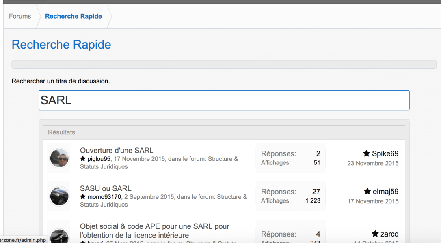The height and width of the screenshot is (243, 441).
Task: Open the thread SASU ou SARL
Action: pyautogui.click(x=106, y=188)
